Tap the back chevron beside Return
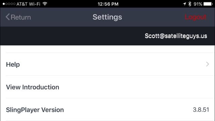215x121 pixels. point(8,17)
